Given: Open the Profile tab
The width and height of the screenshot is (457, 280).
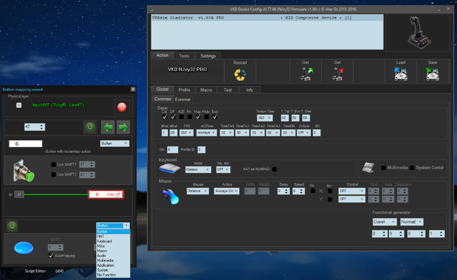Looking at the screenshot, I should coord(184,90).
